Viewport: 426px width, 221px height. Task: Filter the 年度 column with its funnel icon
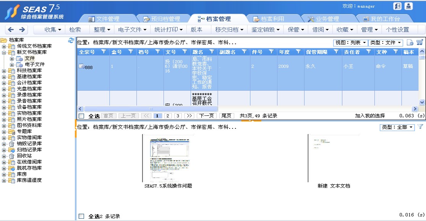click(x=298, y=51)
